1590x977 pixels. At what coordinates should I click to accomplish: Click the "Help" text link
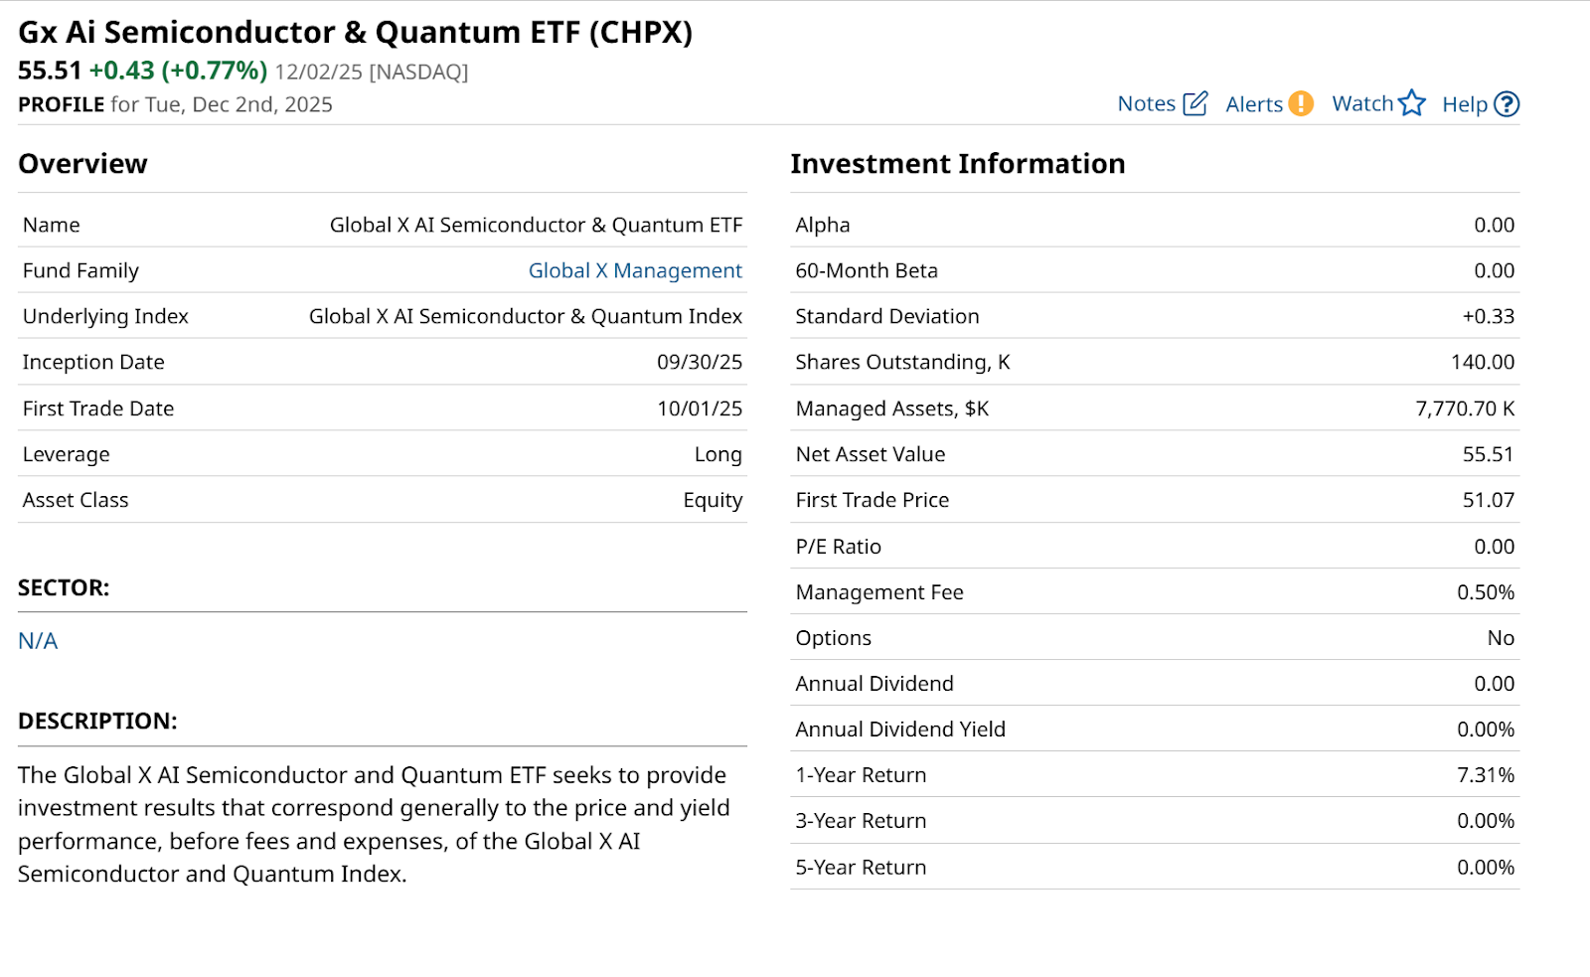tap(1464, 104)
